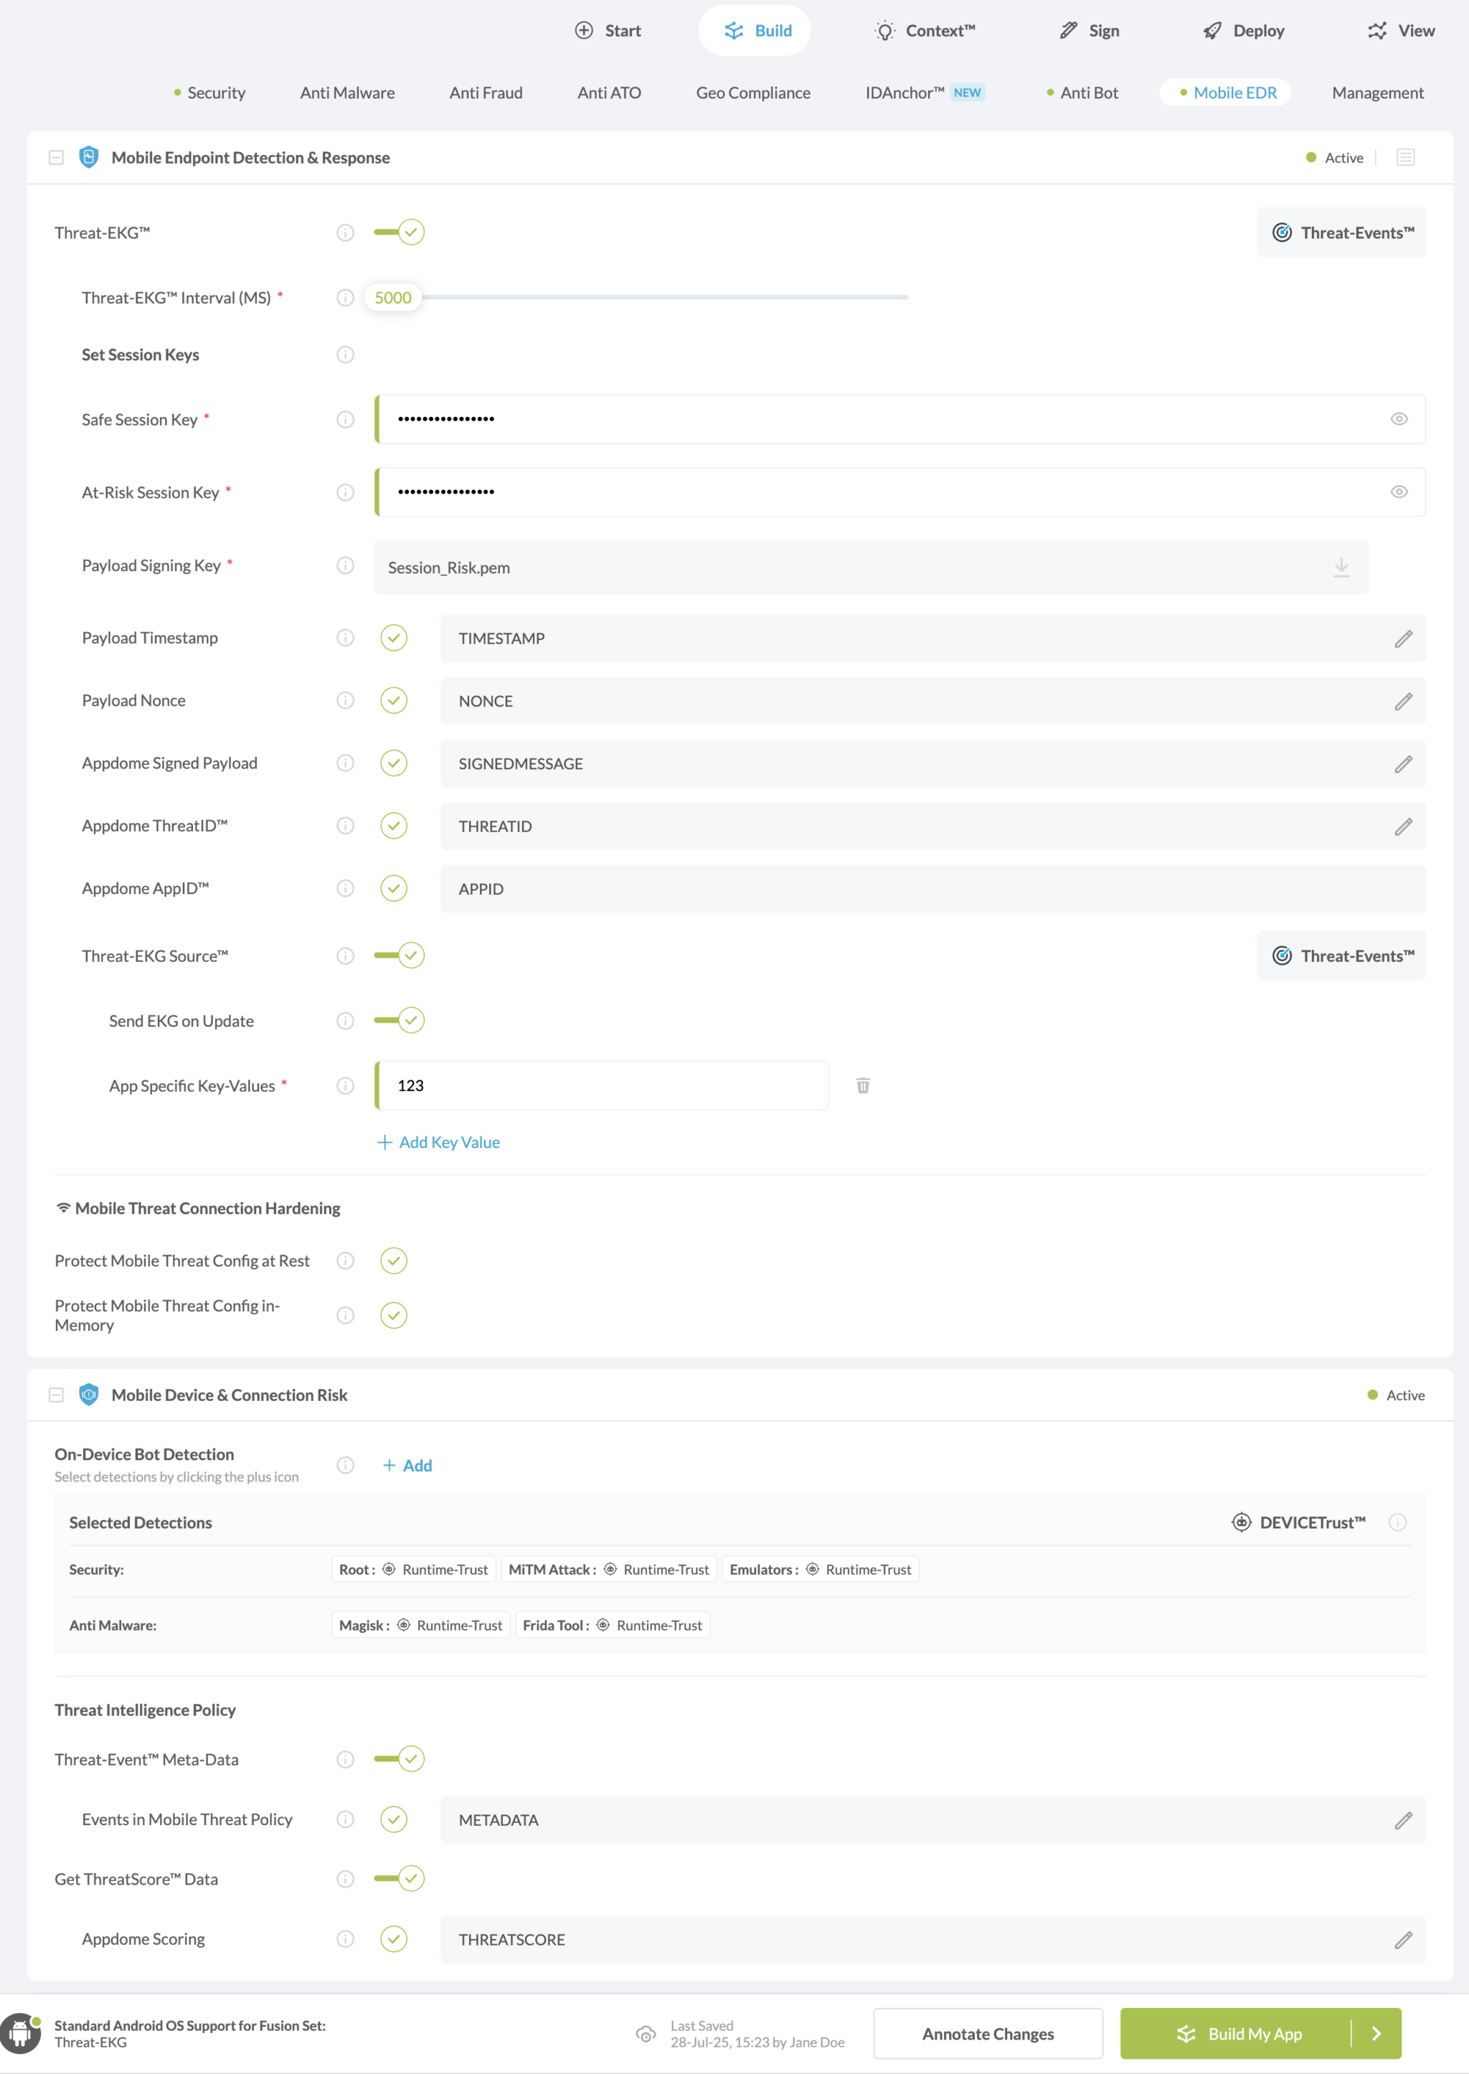
Task: Open the DEVICETrust™ panel
Action: (x=1300, y=1522)
